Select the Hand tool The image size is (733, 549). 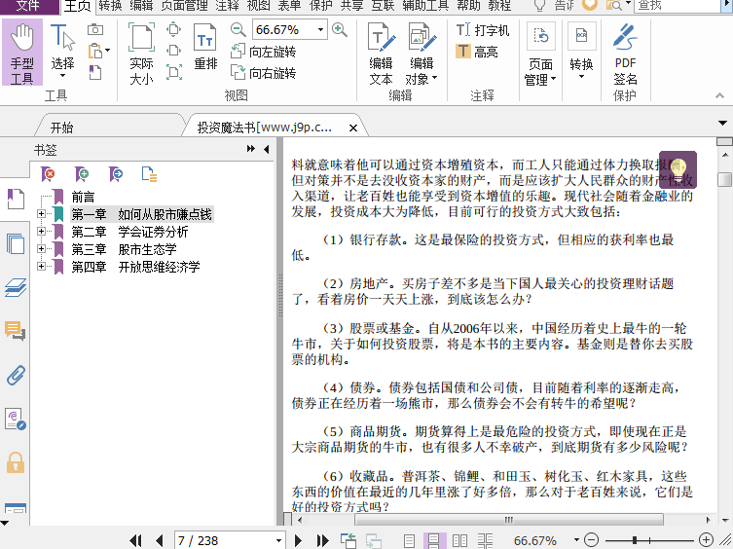22,53
